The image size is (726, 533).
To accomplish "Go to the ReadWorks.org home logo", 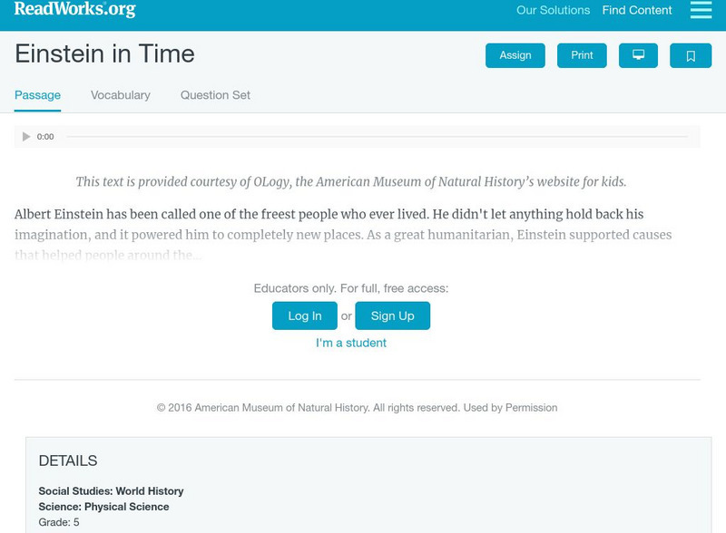I will 74,10.
